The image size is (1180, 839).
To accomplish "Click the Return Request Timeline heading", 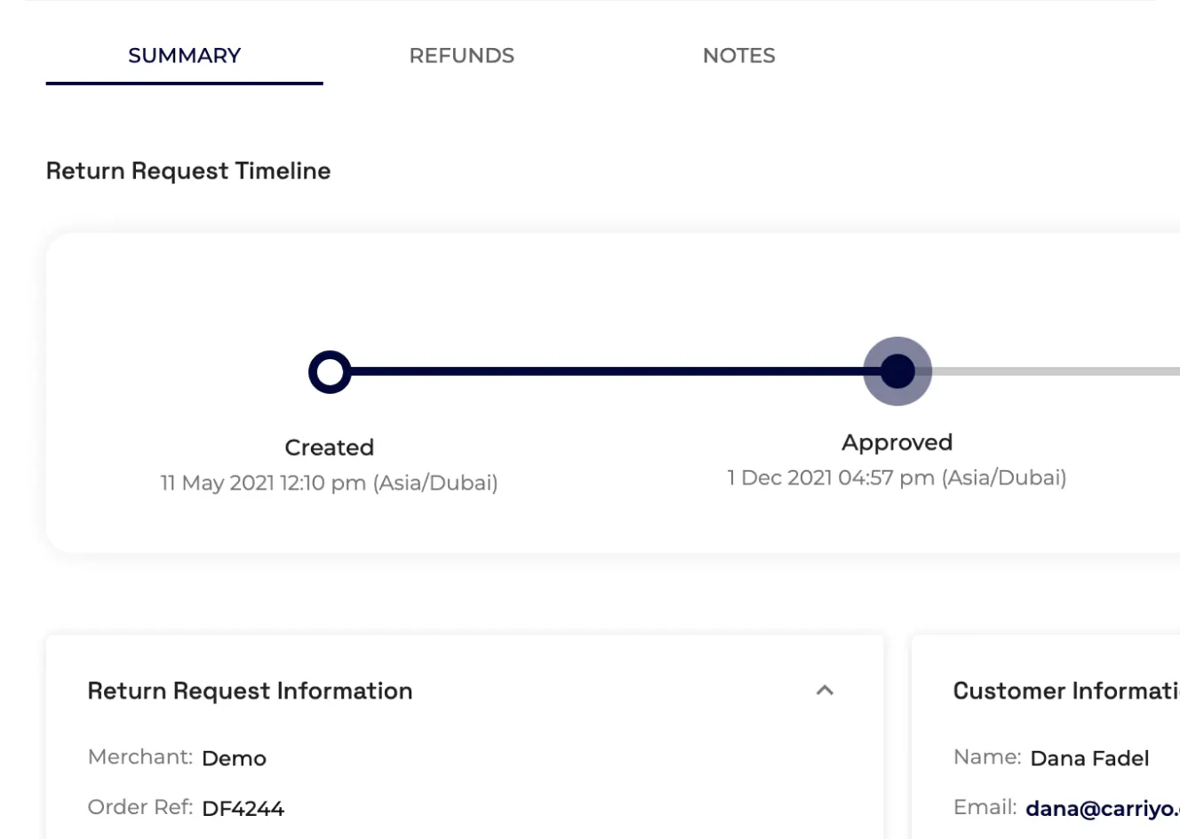I will pyautogui.click(x=188, y=171).
